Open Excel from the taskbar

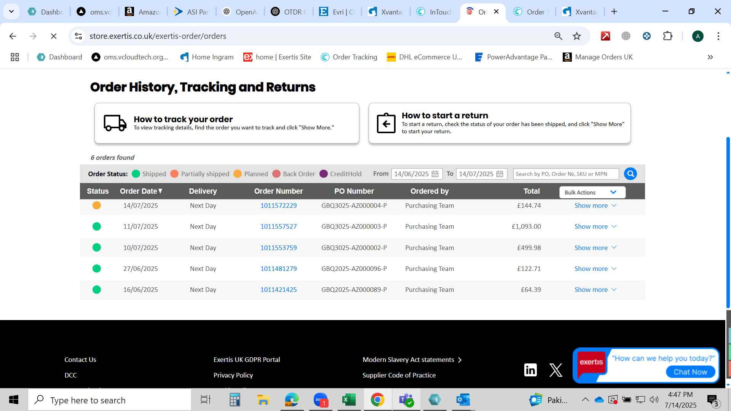pos(349,400)
